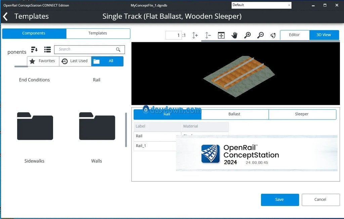
Task: Show Last Used components
Action: point(75,61)
